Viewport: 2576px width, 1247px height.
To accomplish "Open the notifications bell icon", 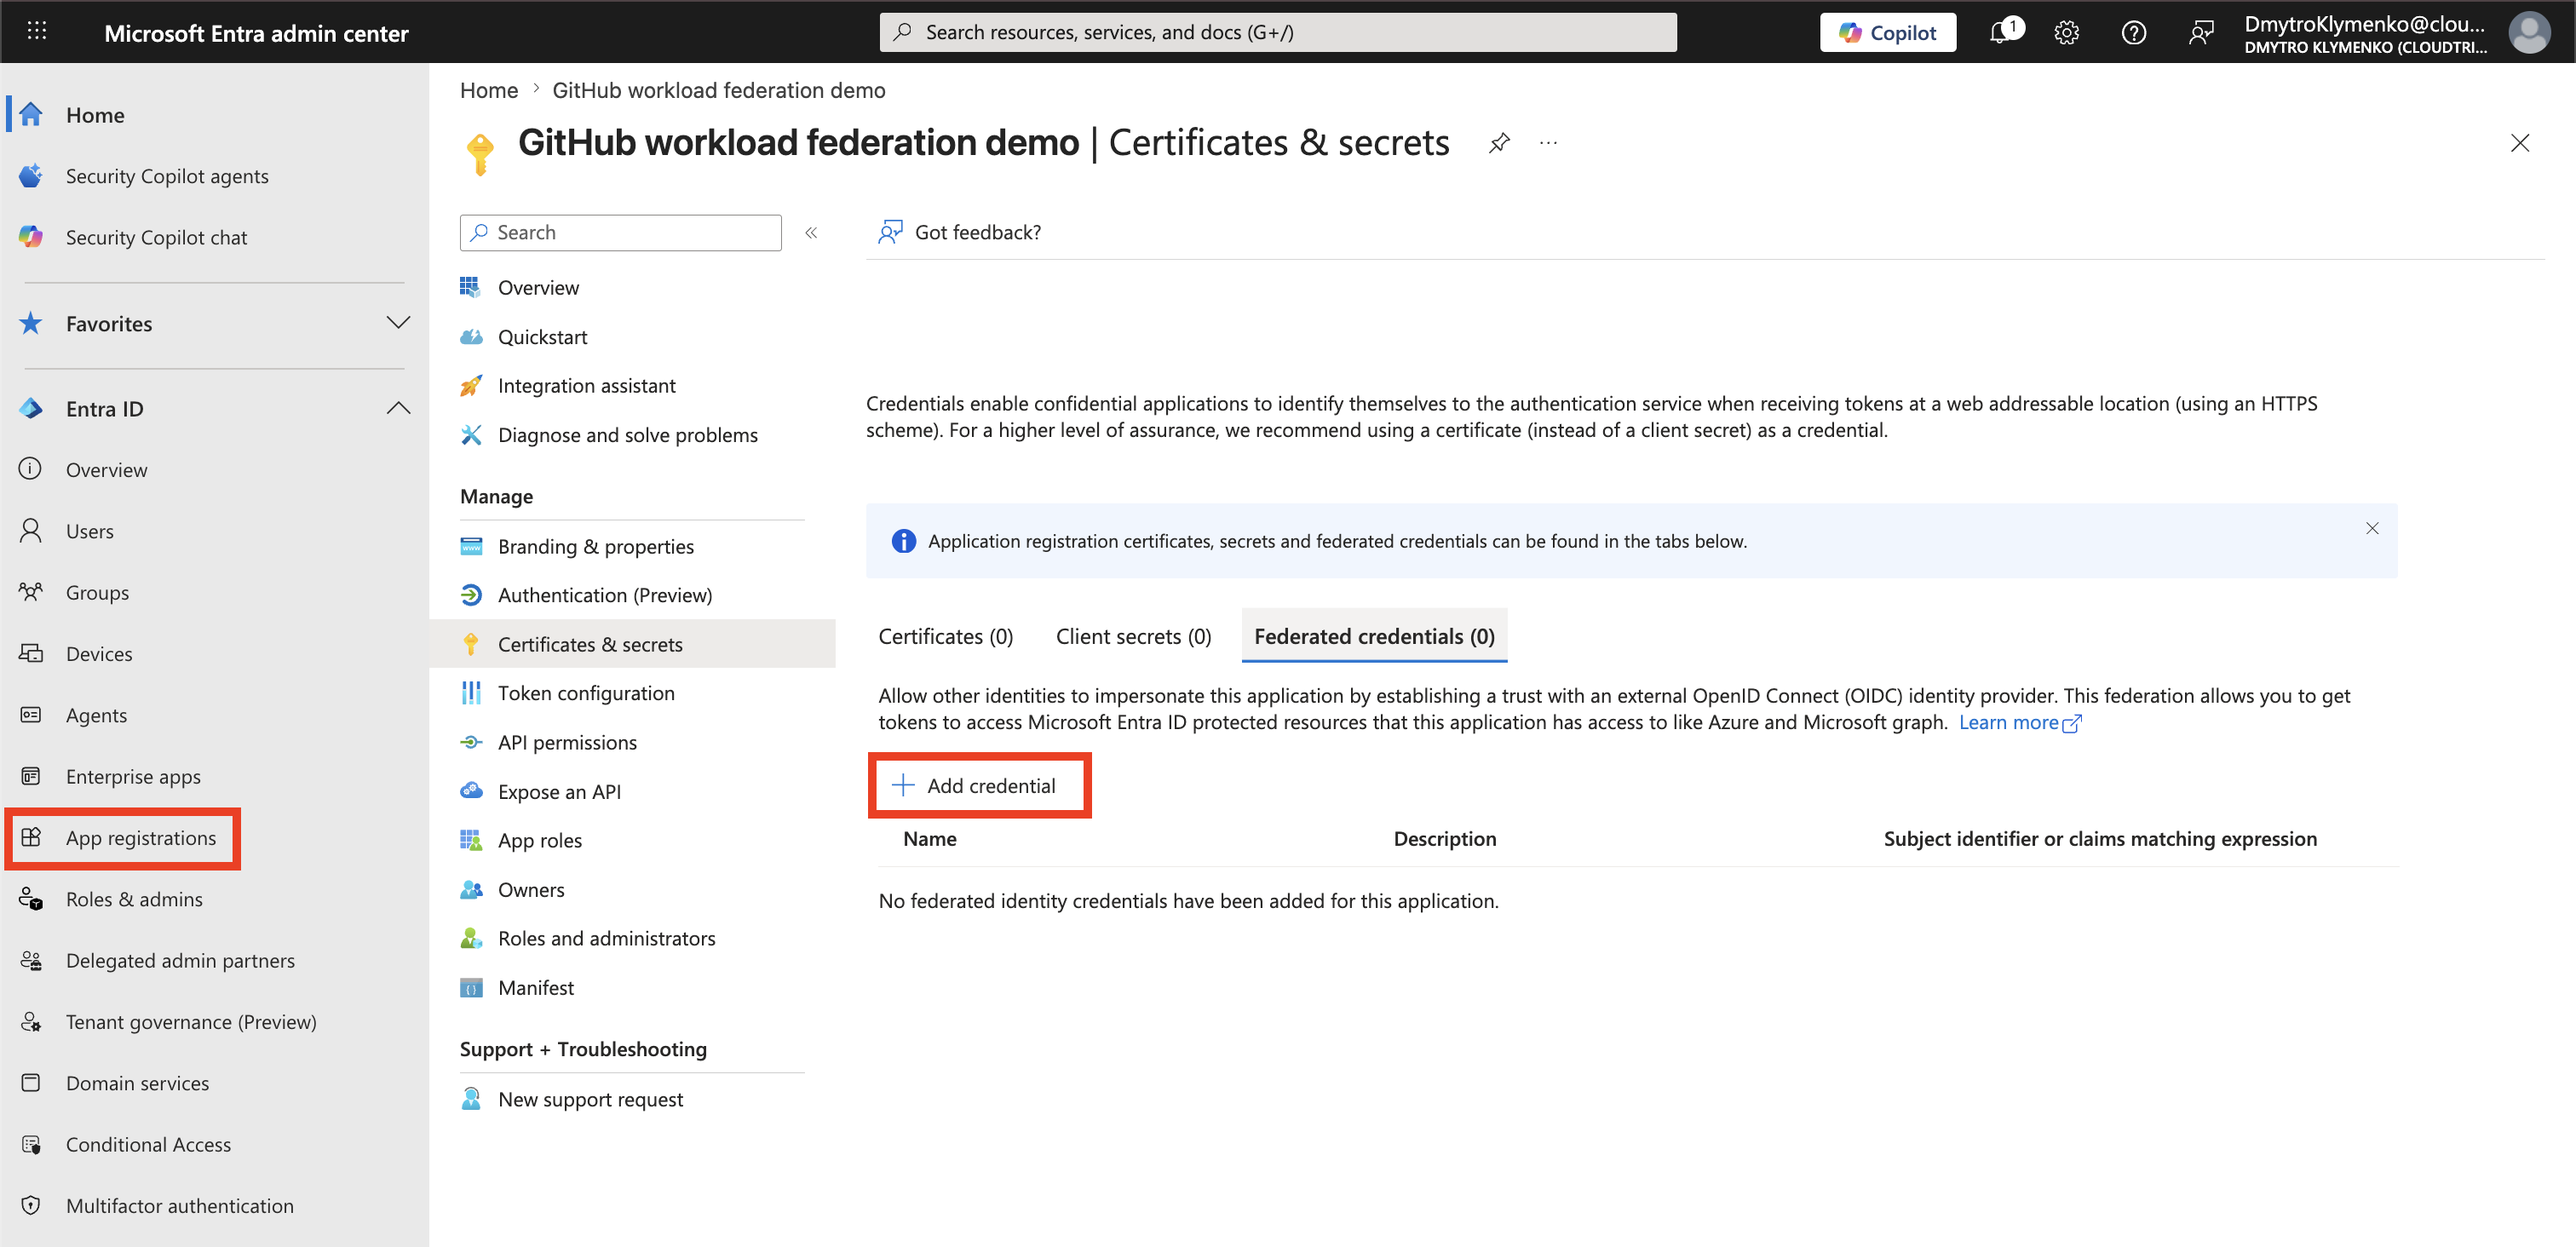I will 2002,32.
